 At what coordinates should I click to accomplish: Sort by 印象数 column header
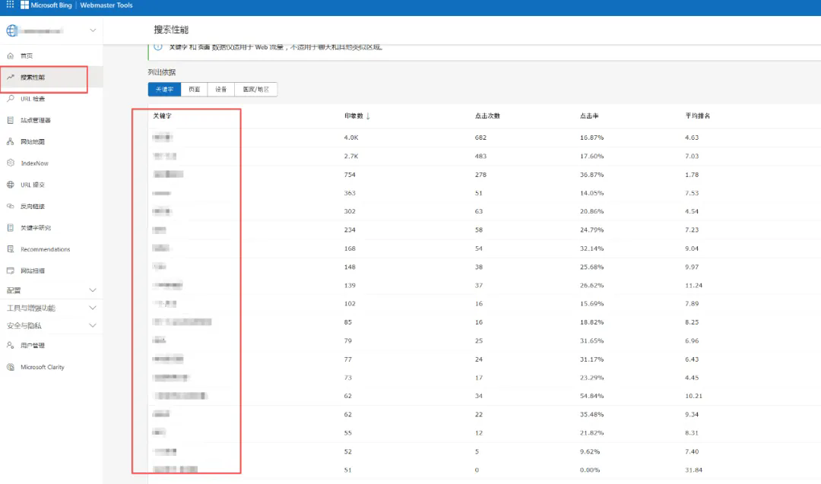pyautogui.click(x=353, y=116)
